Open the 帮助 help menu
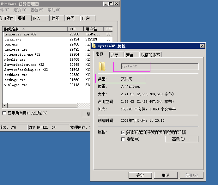This screenshot has width=218, height=185. (54, 10)
